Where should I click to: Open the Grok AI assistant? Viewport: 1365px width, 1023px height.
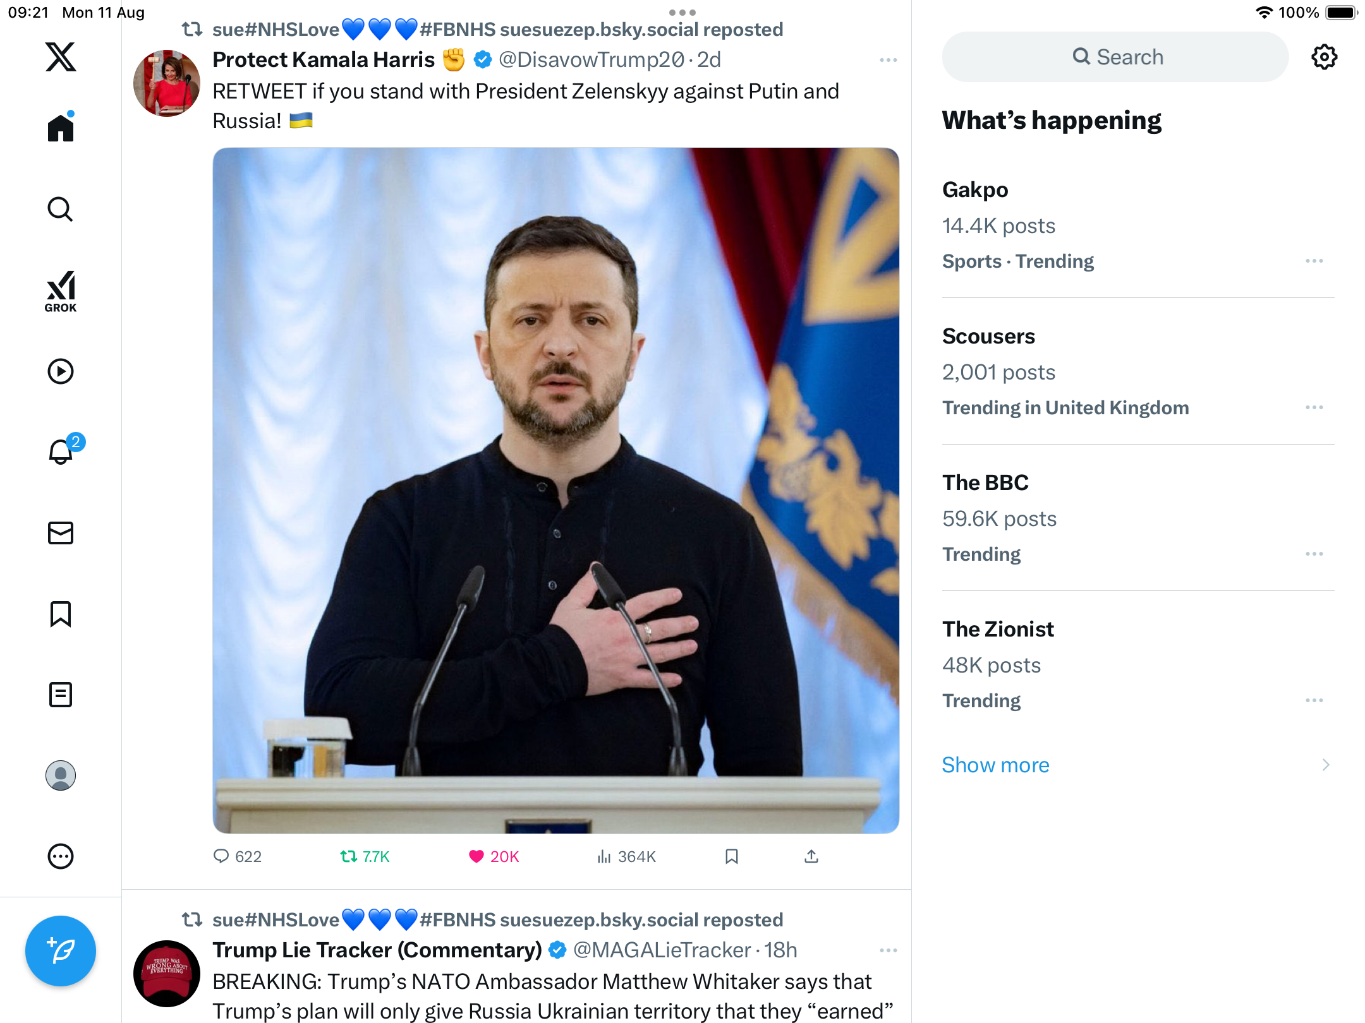(61, 291)
